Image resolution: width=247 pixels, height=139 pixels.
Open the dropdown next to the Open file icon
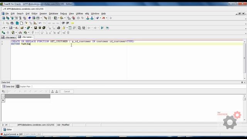click(25, 28)
